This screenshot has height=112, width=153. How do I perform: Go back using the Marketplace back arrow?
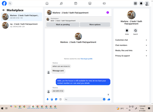pyautogui.click(x=4, y=10)
